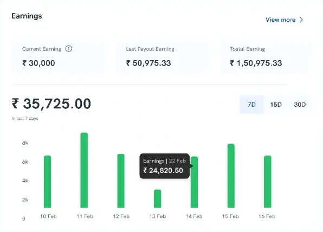Click the 13 Feb earnings bar
Image resolution: width=323 pixels, height=232 pixels.
pos(158,198)
